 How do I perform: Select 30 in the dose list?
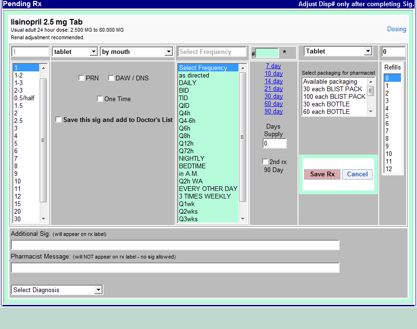click(x=26, y=219)
